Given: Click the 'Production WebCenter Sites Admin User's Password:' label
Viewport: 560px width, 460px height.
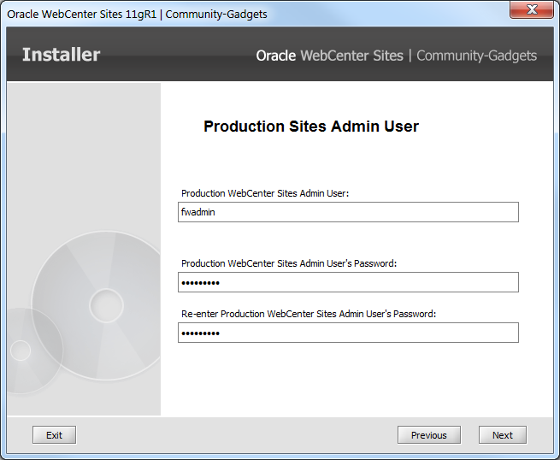Looking at the screenshot, I should point(289,263).
